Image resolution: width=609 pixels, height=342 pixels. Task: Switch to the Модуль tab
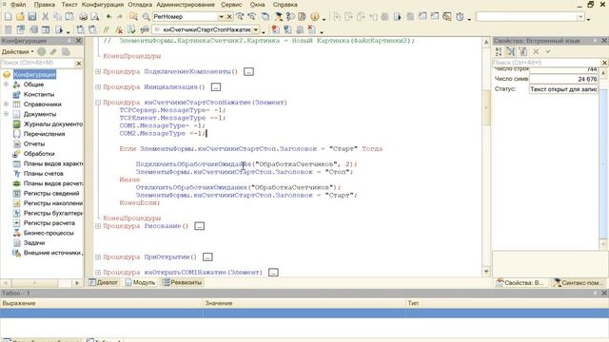[x=140, y=282]
